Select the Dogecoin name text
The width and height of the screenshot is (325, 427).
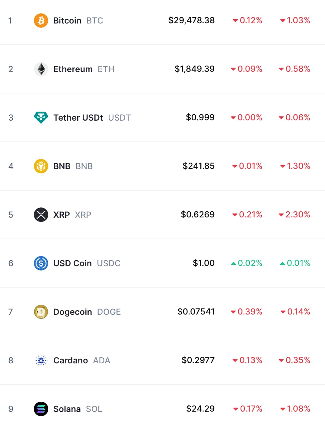pyautogui.click(x=72, y=312)
